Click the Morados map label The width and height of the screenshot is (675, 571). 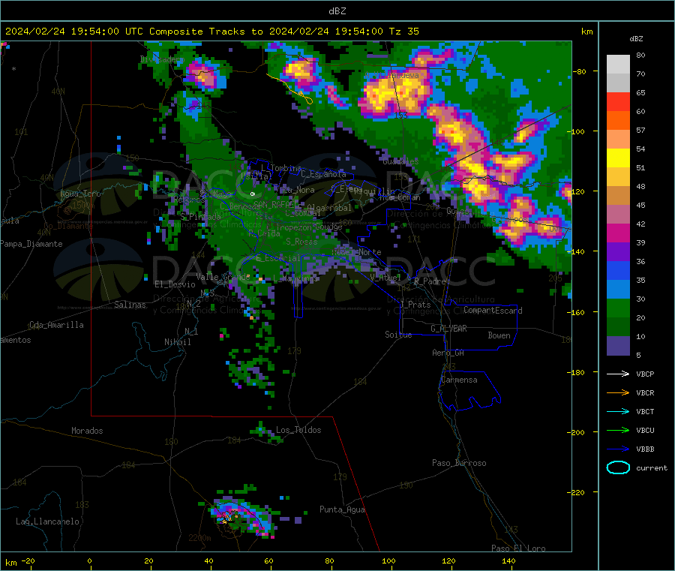(87, 431)
